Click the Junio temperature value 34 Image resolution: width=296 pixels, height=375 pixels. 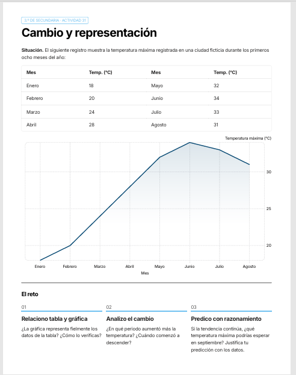point(217,98)
